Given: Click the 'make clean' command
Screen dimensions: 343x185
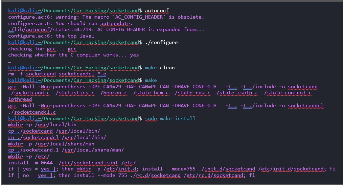Looking at the screenshot, I should pyautogui.click(x=160, y=68).
